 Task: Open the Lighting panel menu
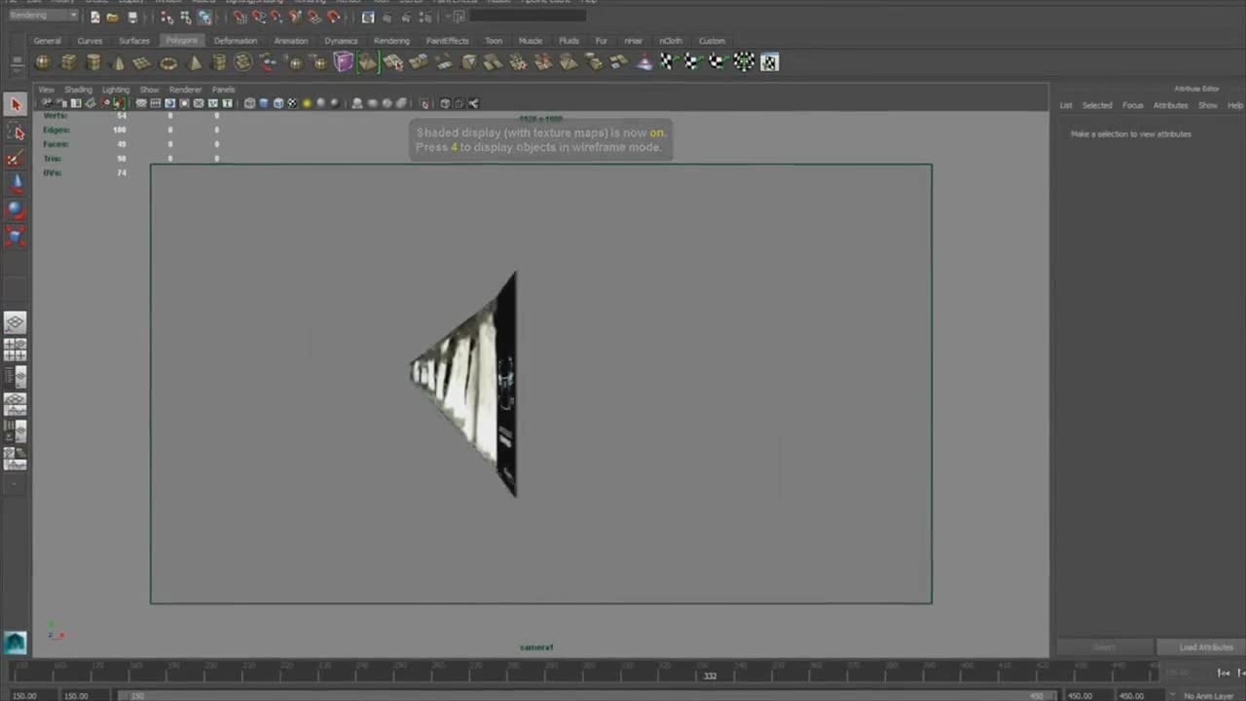pyautogui.click(x=116, y=90)
